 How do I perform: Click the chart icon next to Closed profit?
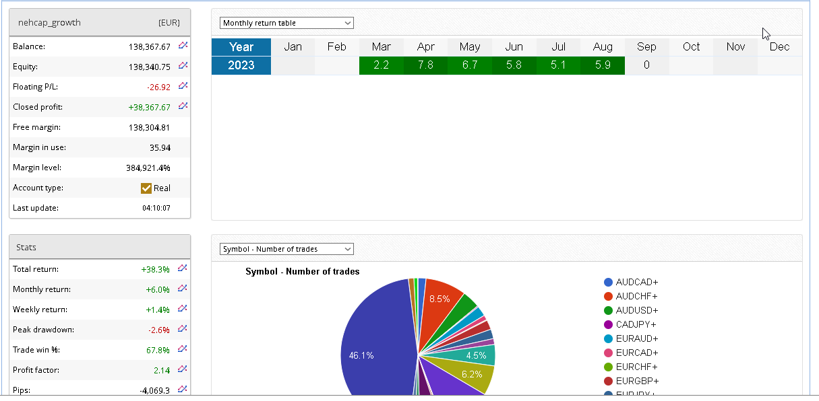[x=183, y=106]
